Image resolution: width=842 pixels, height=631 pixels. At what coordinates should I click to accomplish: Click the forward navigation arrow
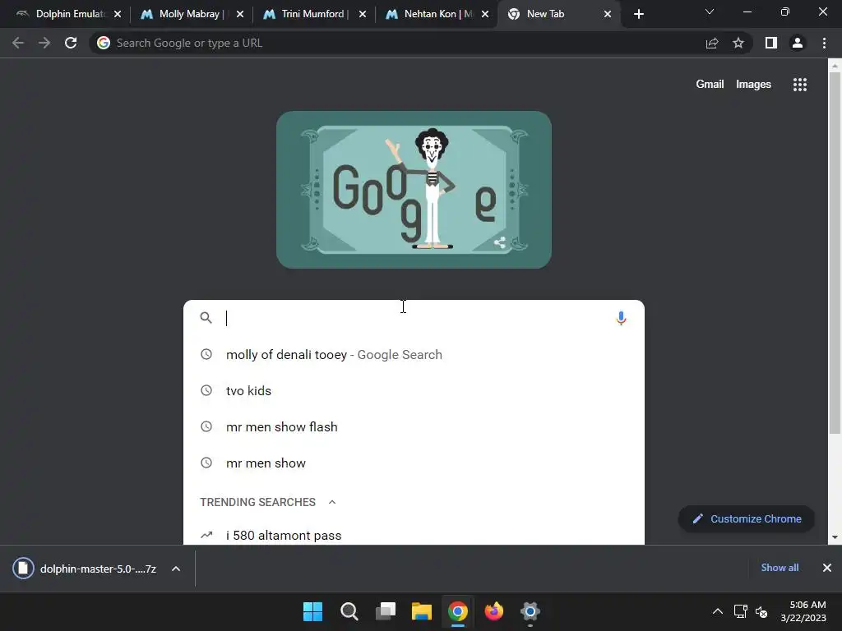pyautogui.click(x=44, y=43)
